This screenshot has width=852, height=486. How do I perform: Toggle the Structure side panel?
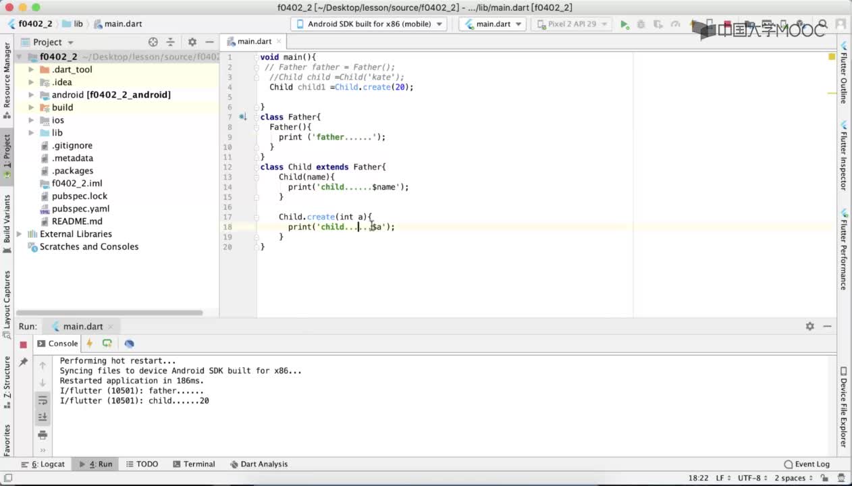click(7, 383)
